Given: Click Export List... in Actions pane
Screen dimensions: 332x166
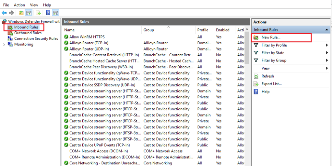Looking at the screenshot, I should [271, 84].
